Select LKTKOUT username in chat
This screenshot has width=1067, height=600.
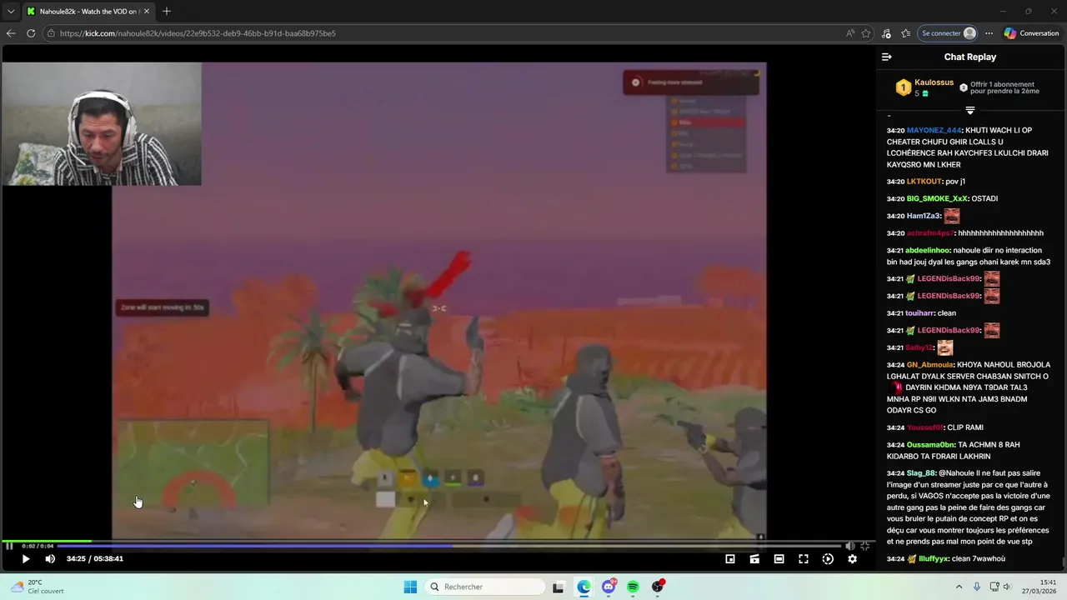(924, 182)
